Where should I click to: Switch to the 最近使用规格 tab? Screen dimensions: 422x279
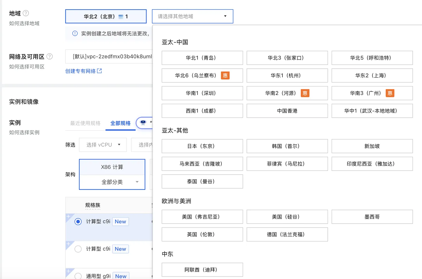tap(85, 123)
